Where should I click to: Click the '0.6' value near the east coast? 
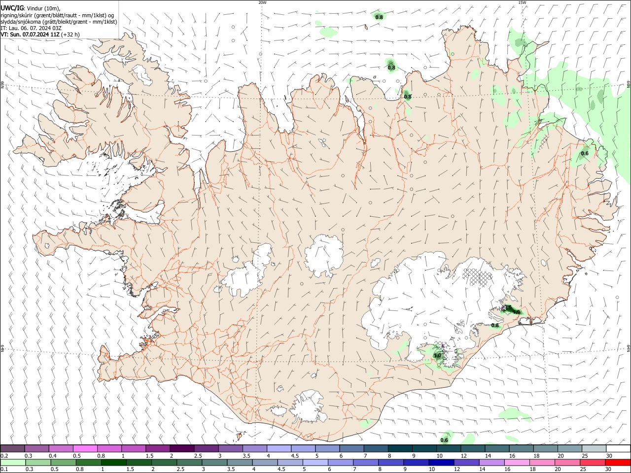tap(585, 153)
